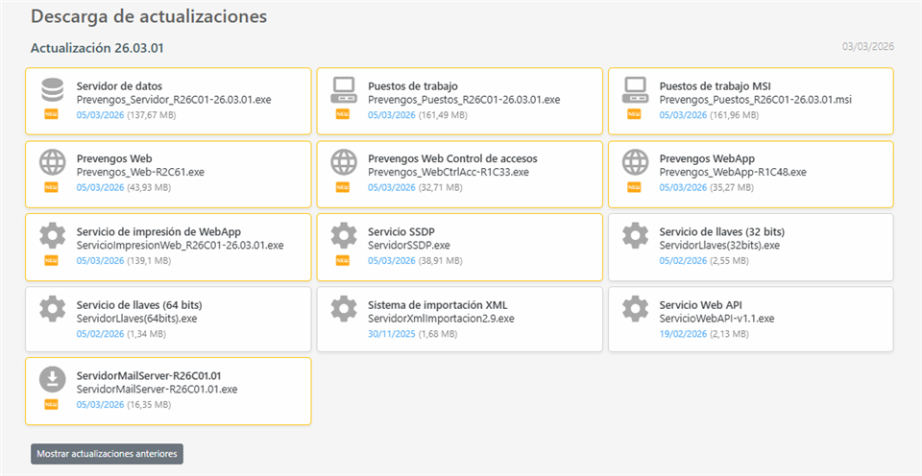
Task: Click the gear icon for Sistema de importación XML
Action: [x=343, y=308]
